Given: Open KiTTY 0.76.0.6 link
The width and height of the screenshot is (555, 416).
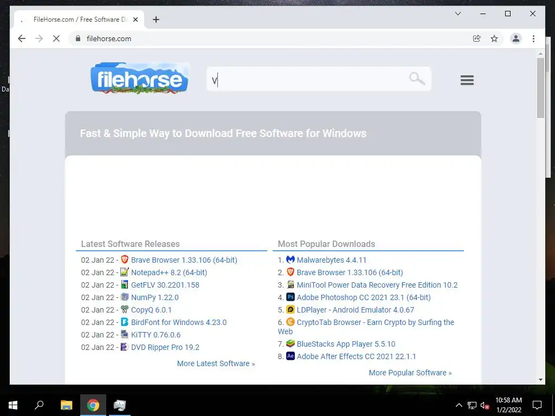Looking at the screenshot, I should tap(156, 335).
